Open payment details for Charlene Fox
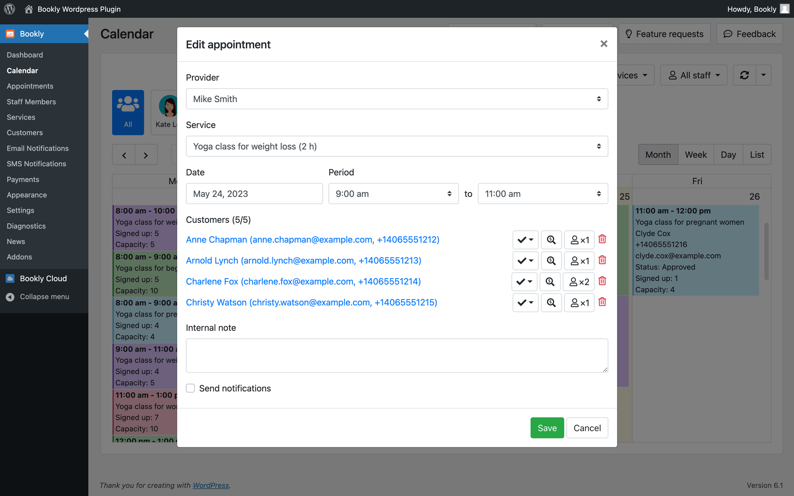 550,282
